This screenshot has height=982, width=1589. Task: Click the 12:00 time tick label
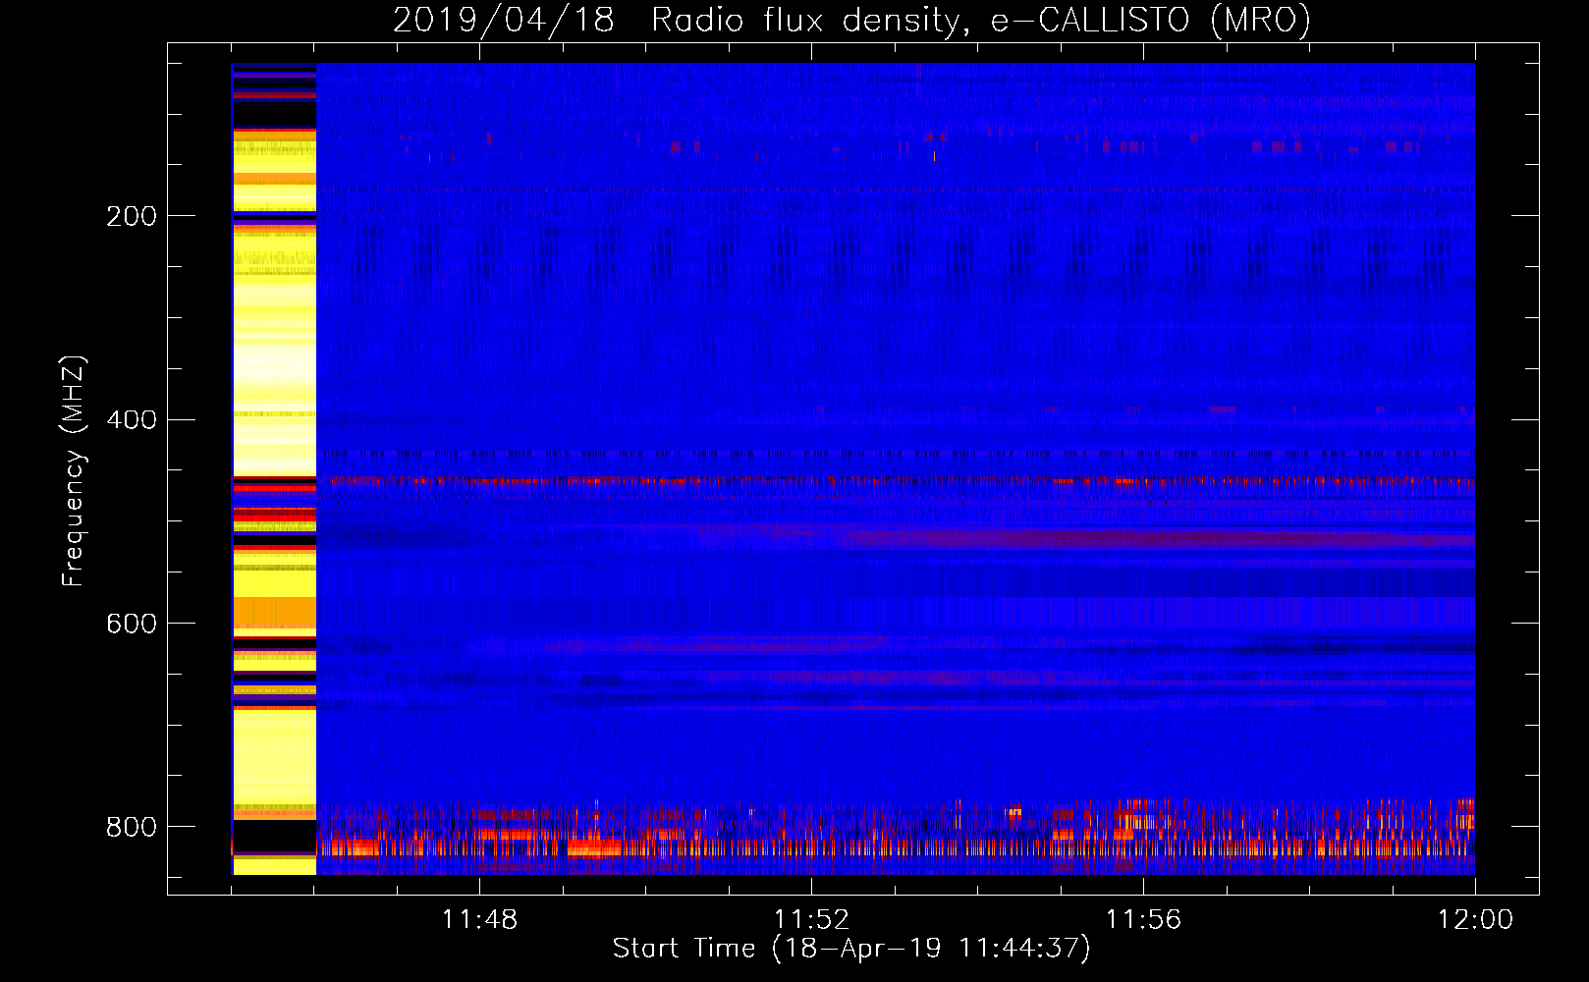(x=1475, y=919)
